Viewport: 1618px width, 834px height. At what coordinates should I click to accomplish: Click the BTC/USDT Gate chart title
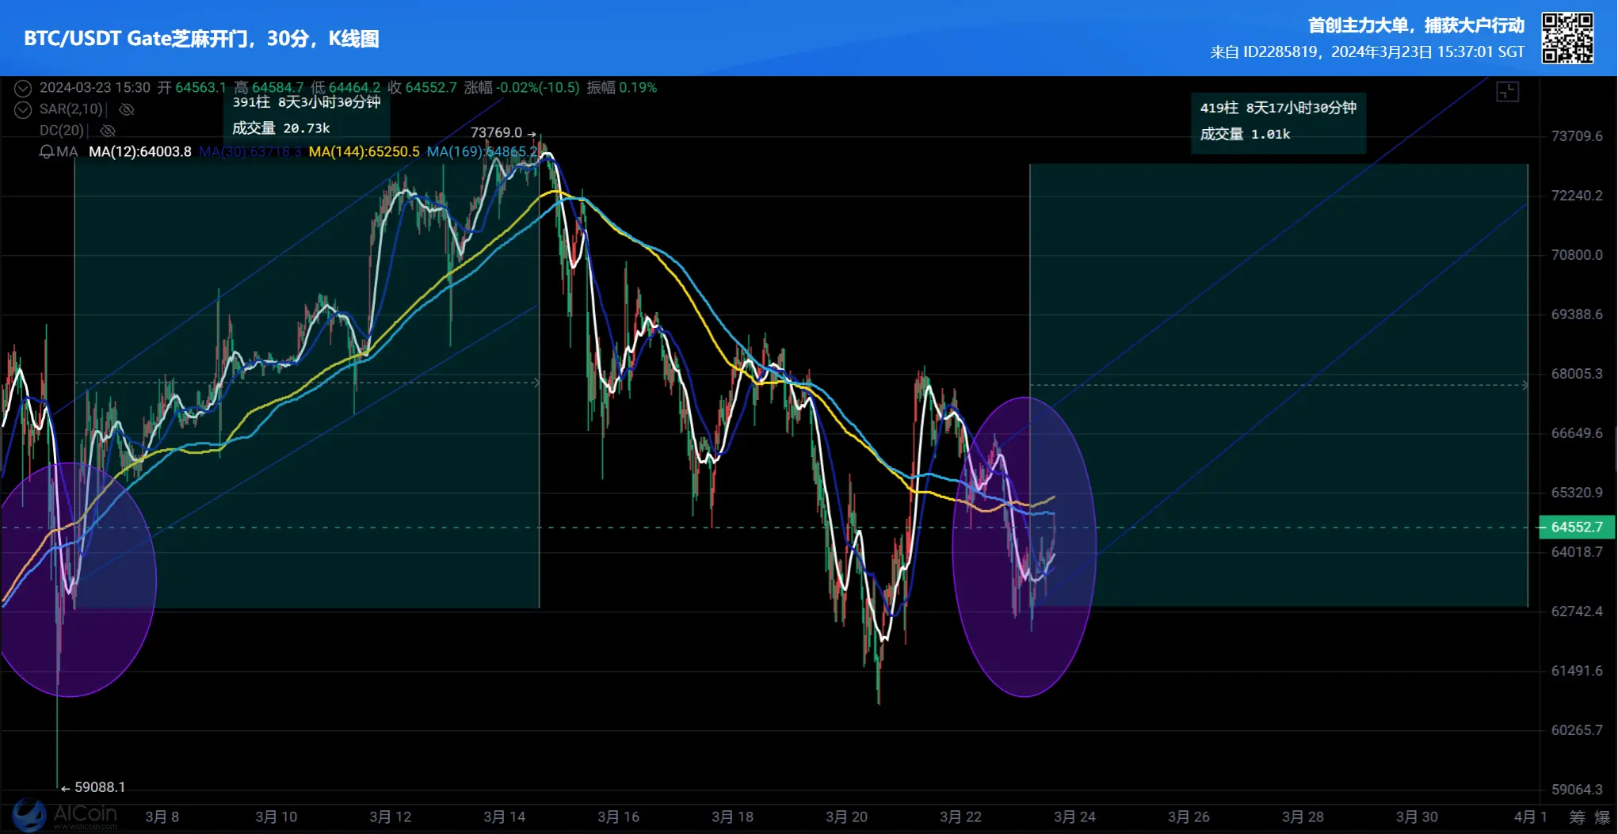(201, 39)
